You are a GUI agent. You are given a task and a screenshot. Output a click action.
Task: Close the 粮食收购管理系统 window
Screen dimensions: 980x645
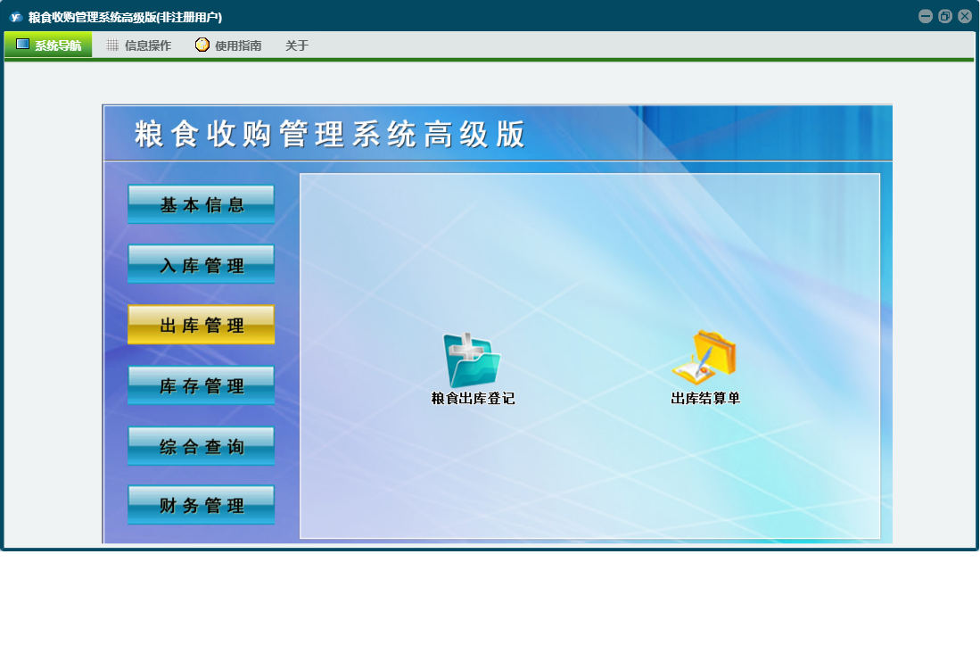[x=965, y=16]
